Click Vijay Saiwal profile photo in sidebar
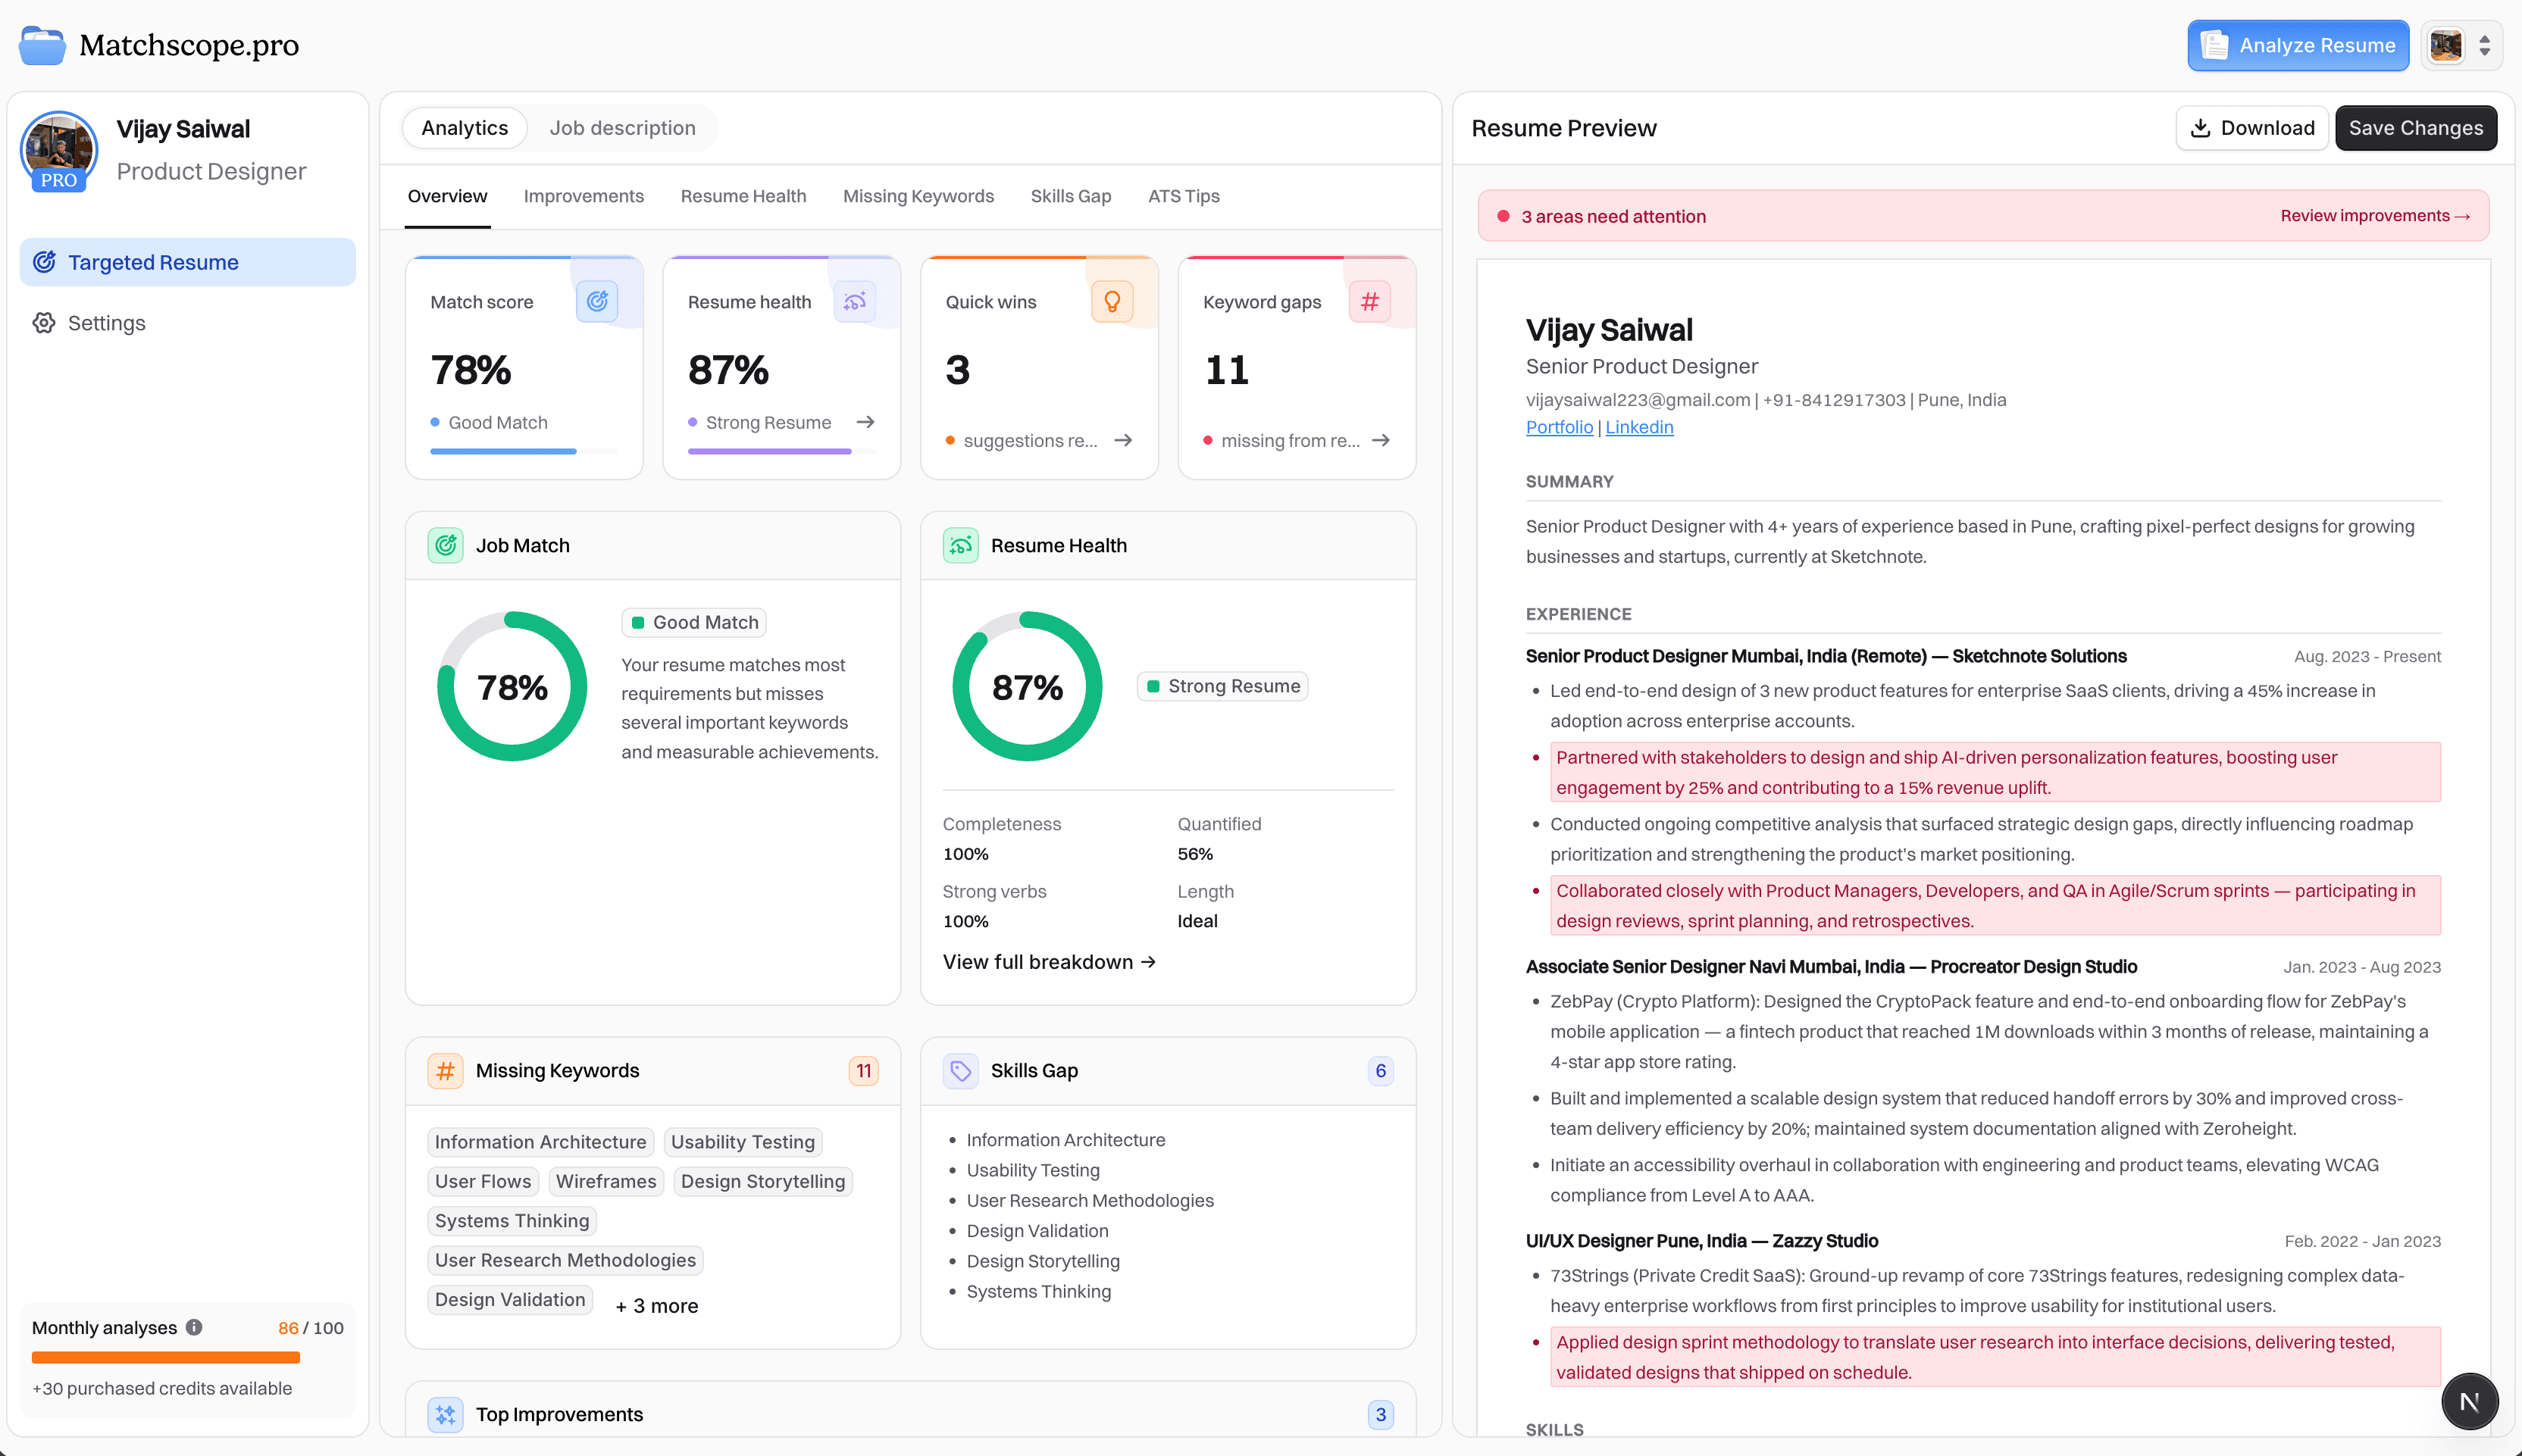Image resolution: width=2522 pixels, height=1456 pixels. pos(58,150)
